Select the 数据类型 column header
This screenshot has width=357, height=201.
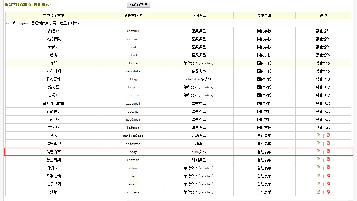pyautogui.click(x=199, y=16)
